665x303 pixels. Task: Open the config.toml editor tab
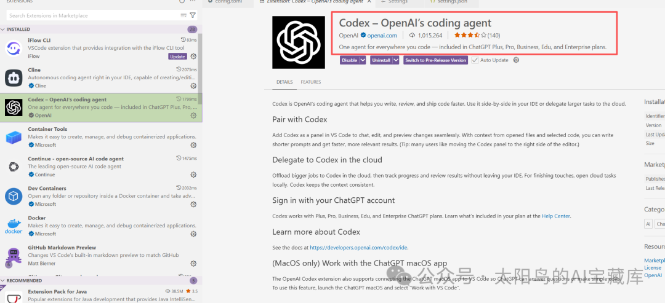tap(230, 2)
